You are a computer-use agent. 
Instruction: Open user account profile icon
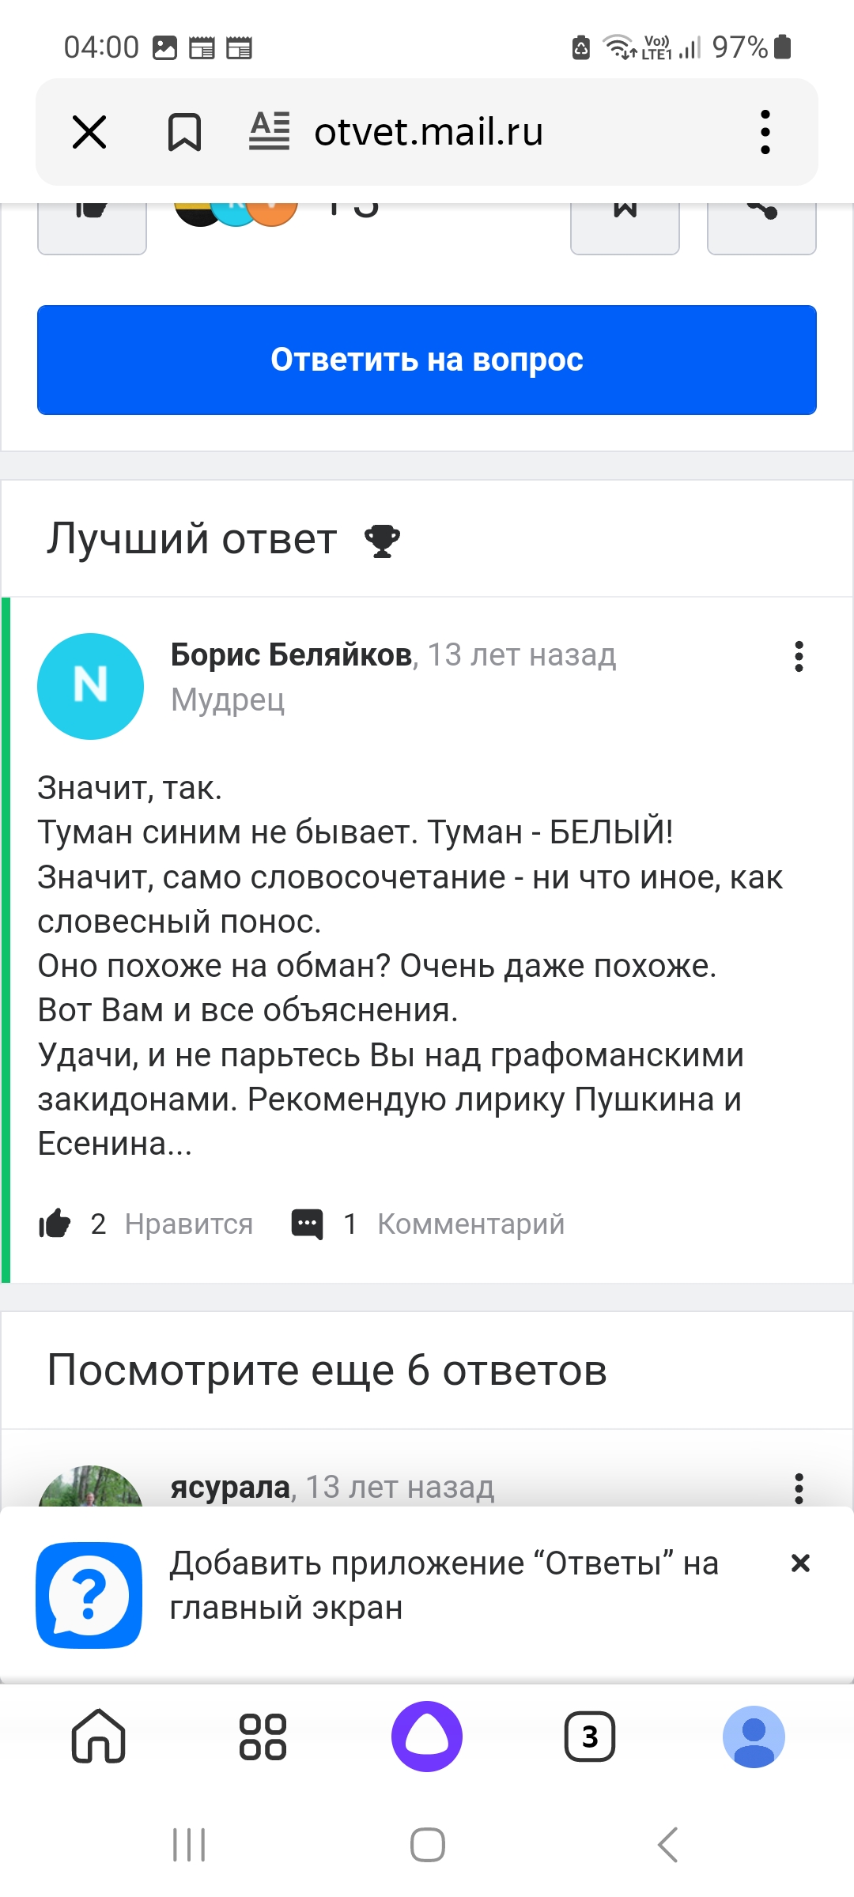(754, 1737)
